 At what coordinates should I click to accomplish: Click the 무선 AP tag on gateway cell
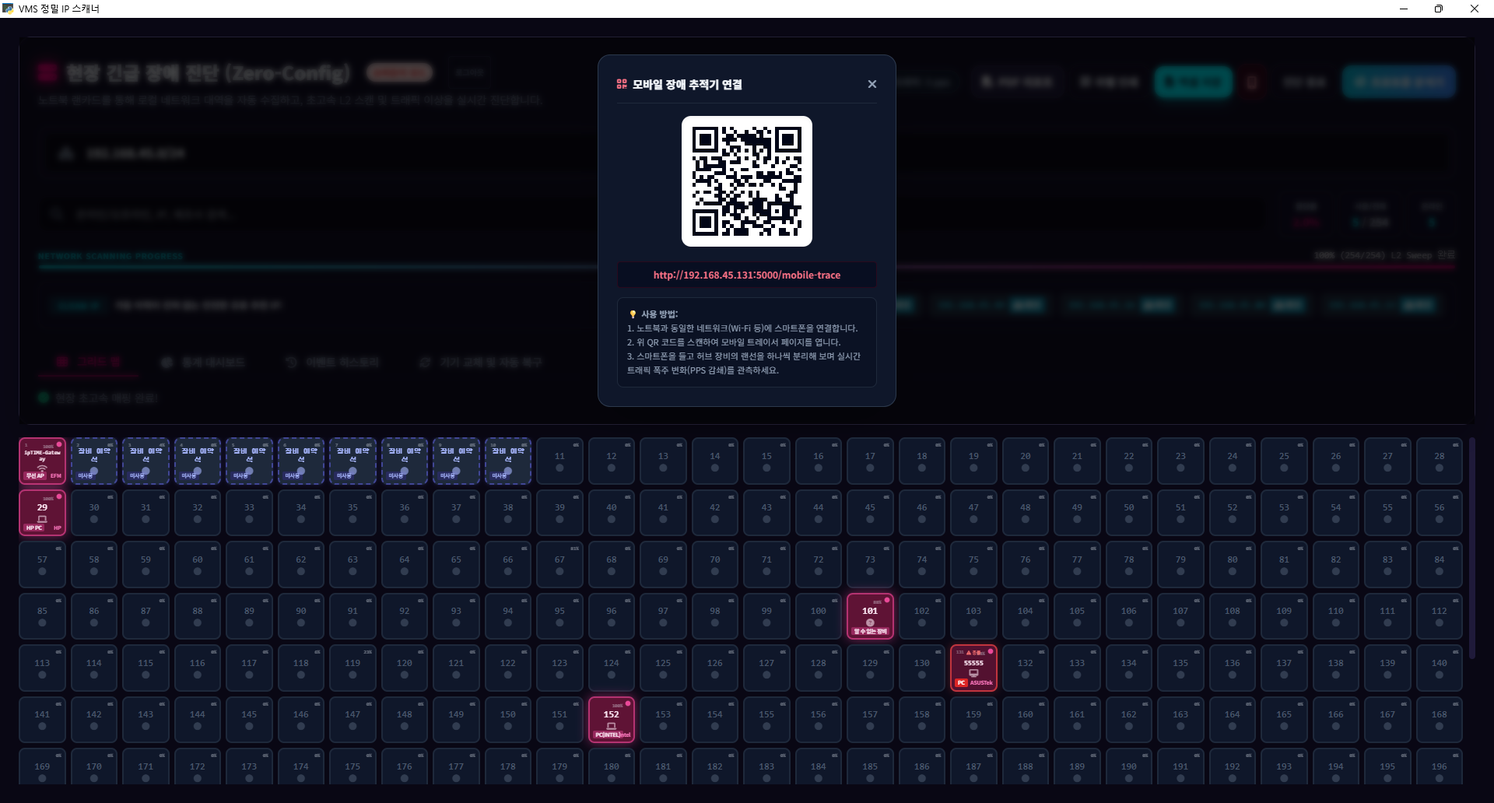pyautogui.click(x=35, y=475)
